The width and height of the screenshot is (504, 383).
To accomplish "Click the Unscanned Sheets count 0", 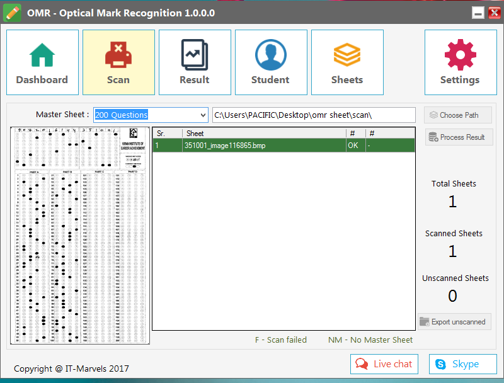I will [x=452, y=295].
